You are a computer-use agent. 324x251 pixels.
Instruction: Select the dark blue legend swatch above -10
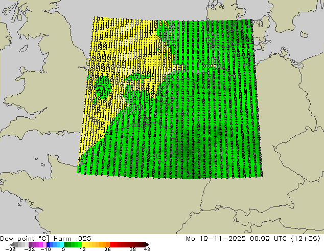click(x=48, y=244)
